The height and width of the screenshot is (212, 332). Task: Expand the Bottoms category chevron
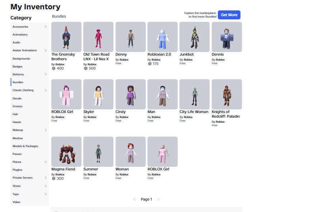click(x=46, y=74)
